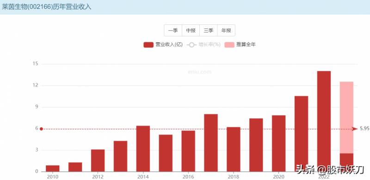Click the pink 推算全年 legend swatch

point(229,45)
